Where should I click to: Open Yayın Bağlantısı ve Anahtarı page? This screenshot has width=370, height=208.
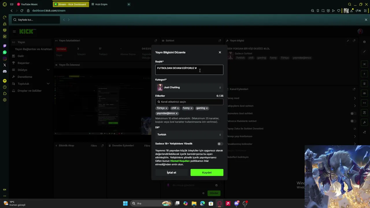[x=34, y=49]
